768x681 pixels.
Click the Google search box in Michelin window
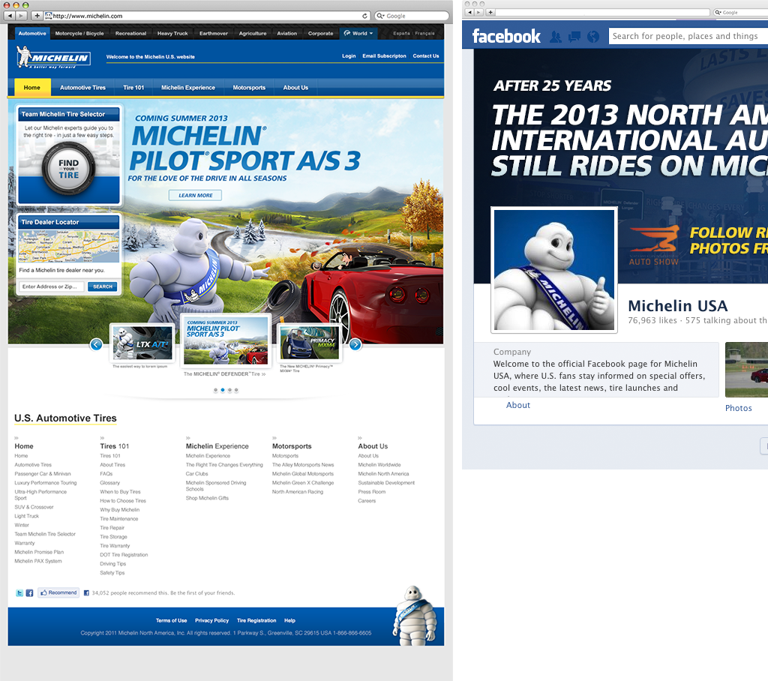pos(412,16)
